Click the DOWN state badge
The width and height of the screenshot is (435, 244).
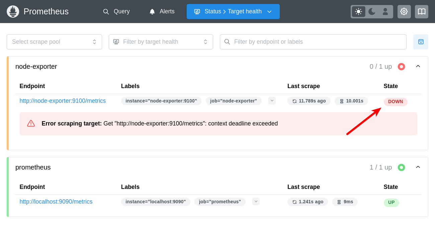[x=396, y=102]
